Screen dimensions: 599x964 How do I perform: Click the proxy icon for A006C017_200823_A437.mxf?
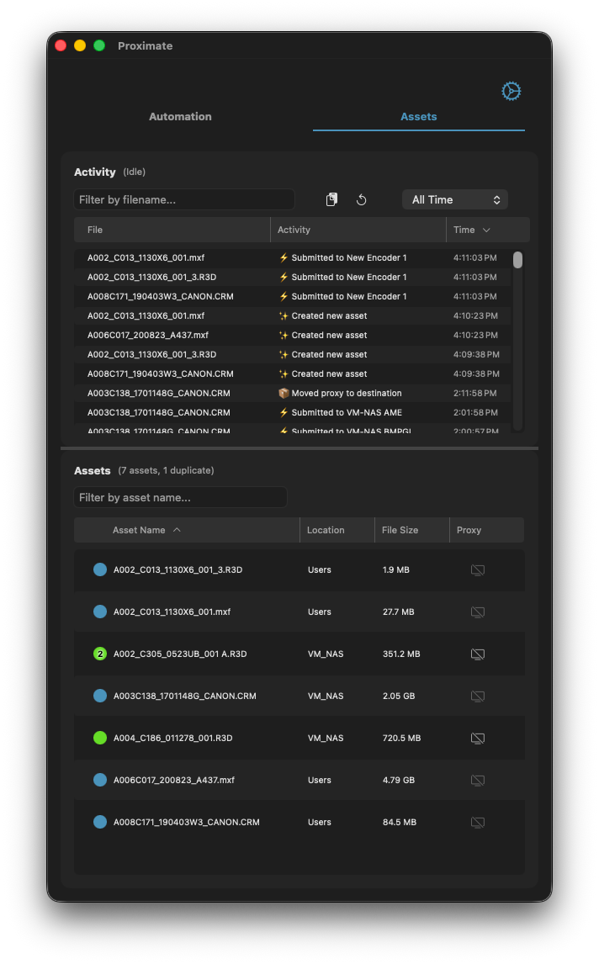[477, 780]
